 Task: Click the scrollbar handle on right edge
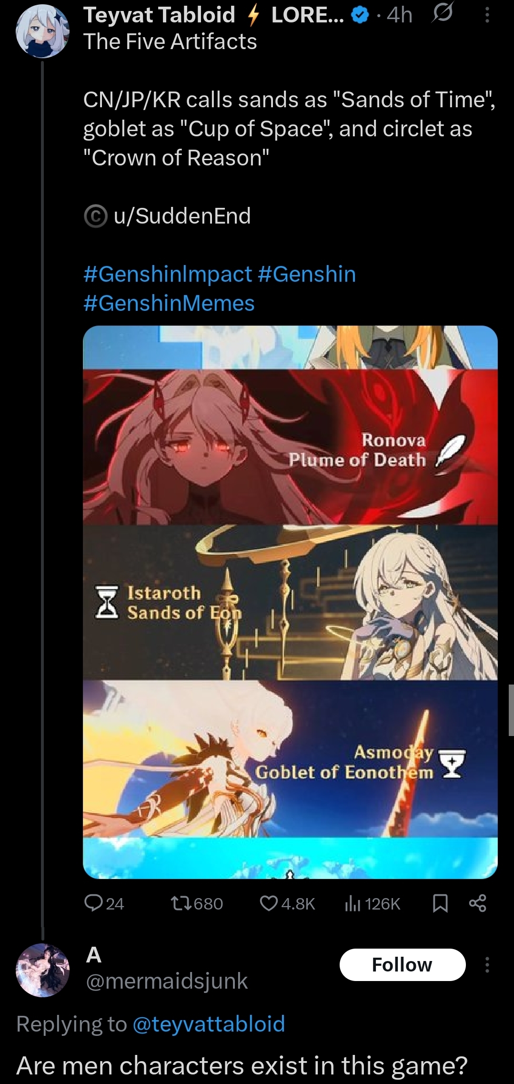coord(511,710)
